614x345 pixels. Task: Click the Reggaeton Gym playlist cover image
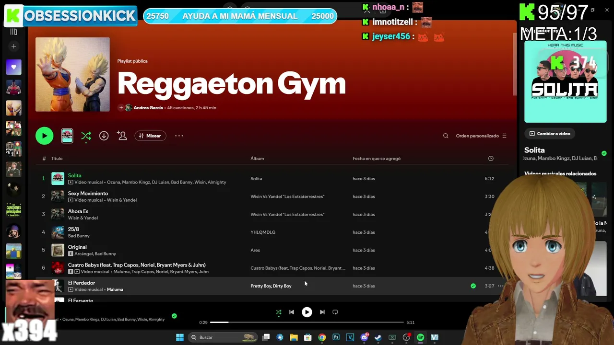[72, 74]
